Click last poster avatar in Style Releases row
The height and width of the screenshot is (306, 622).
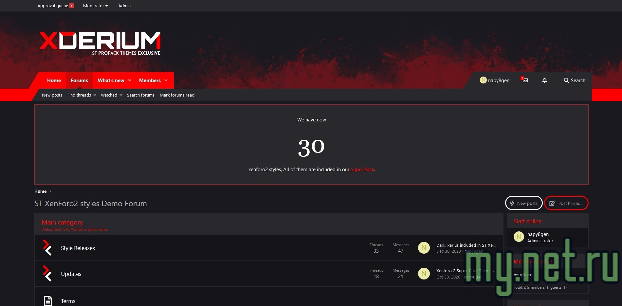tap(424, 248)
